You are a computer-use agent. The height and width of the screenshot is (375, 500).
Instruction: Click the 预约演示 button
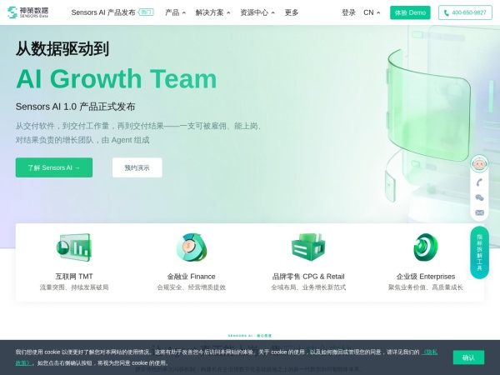(x=137, y=167)
